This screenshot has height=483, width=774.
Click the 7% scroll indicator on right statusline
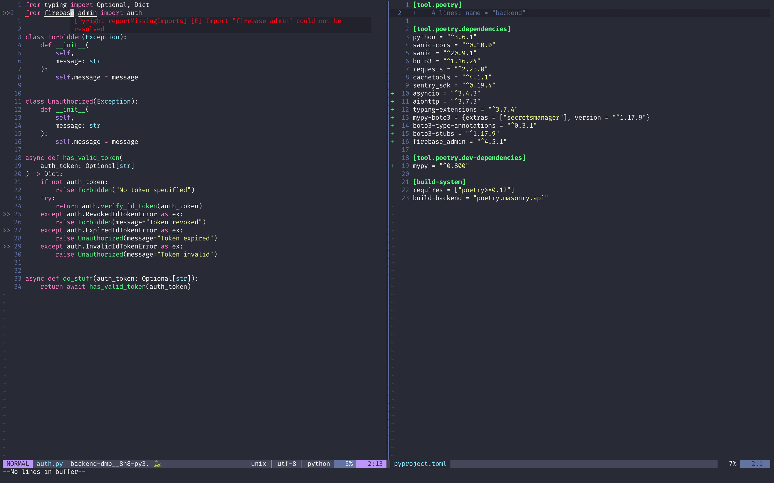(732, 463)
